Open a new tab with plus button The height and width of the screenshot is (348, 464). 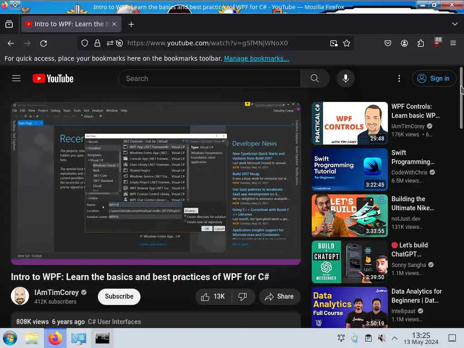[x=131, y=24]
